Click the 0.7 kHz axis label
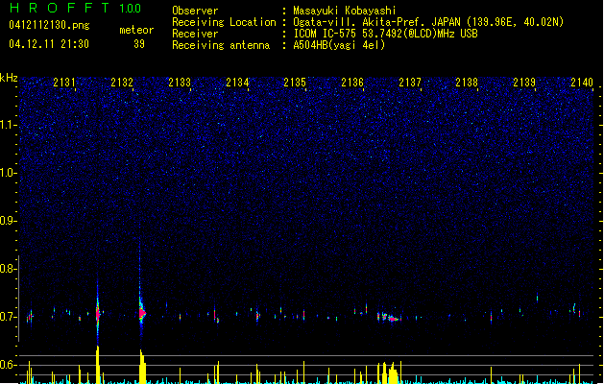The height and width of the screenshot is (384, 604). [8, 317]
